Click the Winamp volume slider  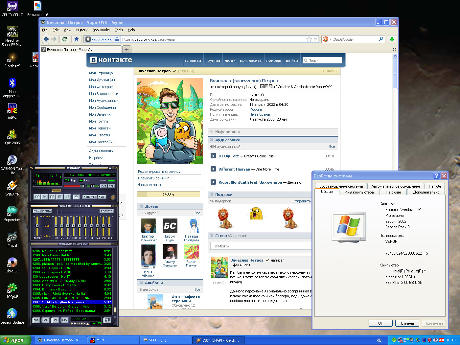click(x=74, y=186)
